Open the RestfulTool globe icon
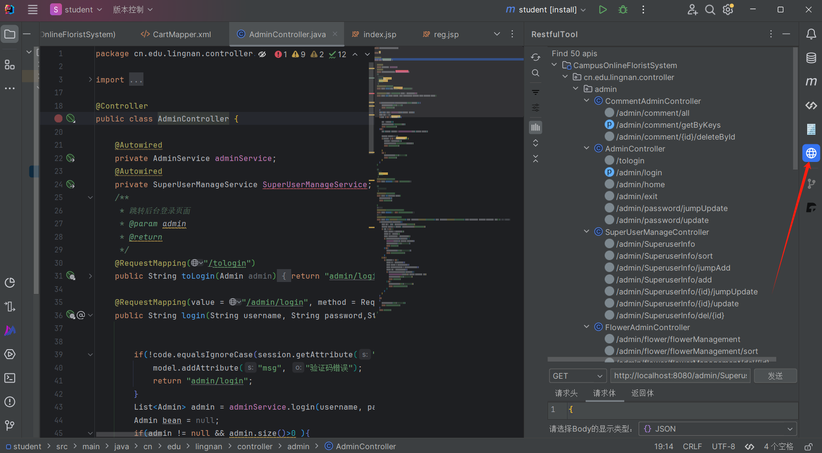This screenshot has height=453, width=822. (811, 153)
